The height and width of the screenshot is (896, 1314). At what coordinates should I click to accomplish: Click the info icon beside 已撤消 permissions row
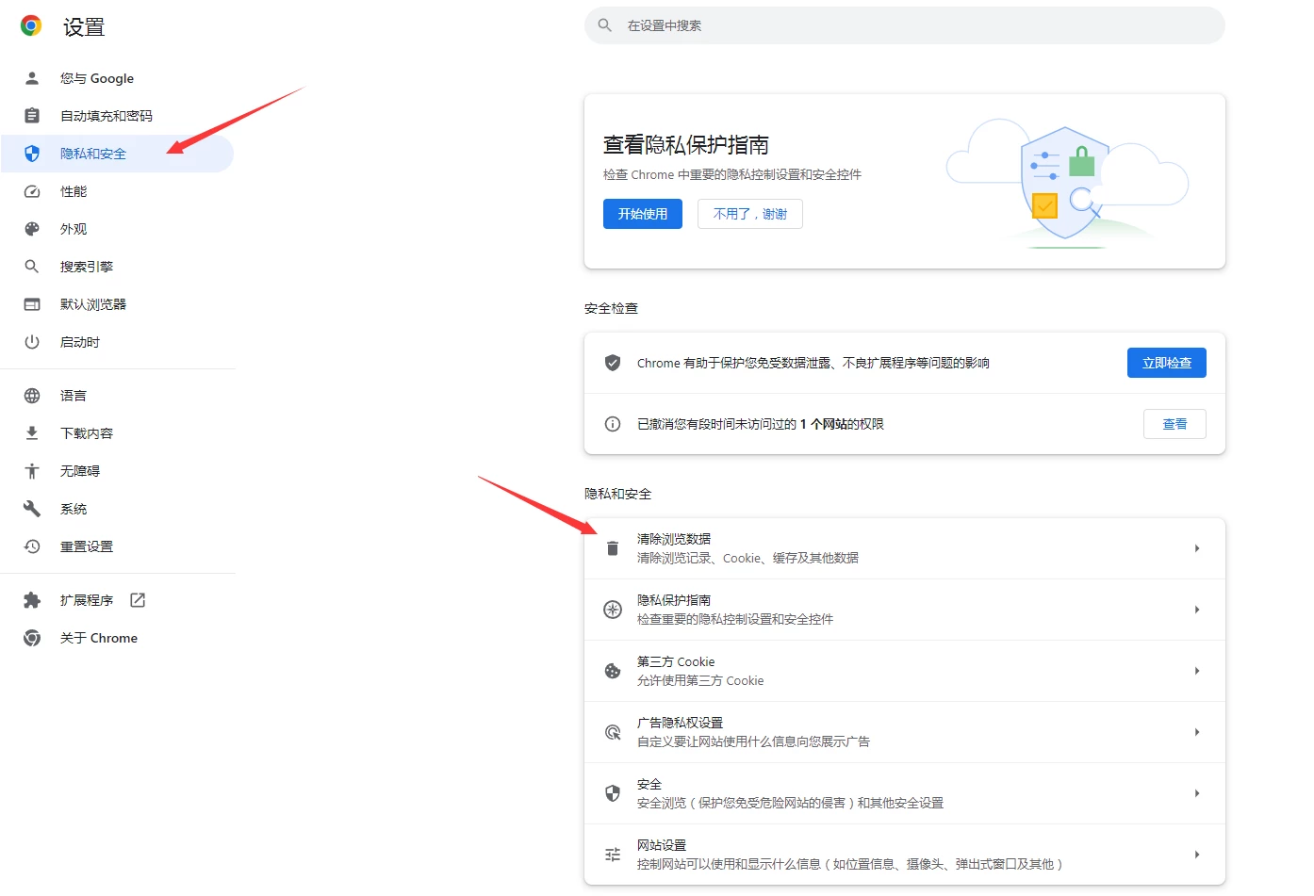click(x=613, y=424)
